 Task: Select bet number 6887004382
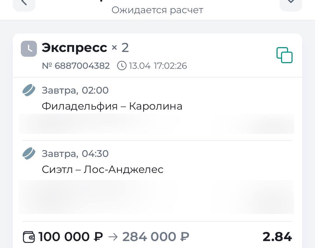(x=76, y=66)
